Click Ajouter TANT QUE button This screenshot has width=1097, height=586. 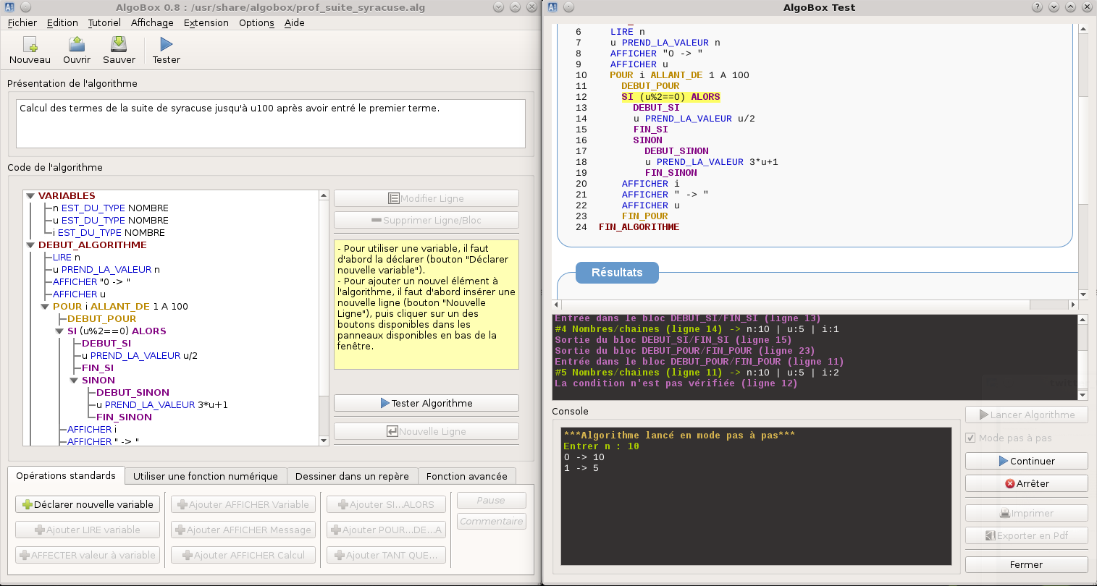coord(386,555)
